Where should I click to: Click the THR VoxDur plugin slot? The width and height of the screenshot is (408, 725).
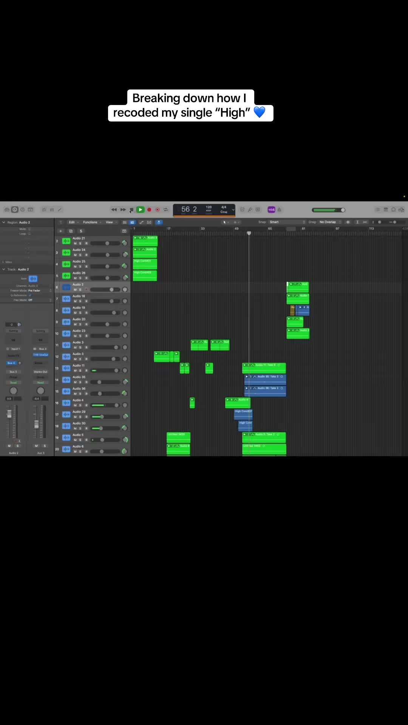[x=40, y=355]
